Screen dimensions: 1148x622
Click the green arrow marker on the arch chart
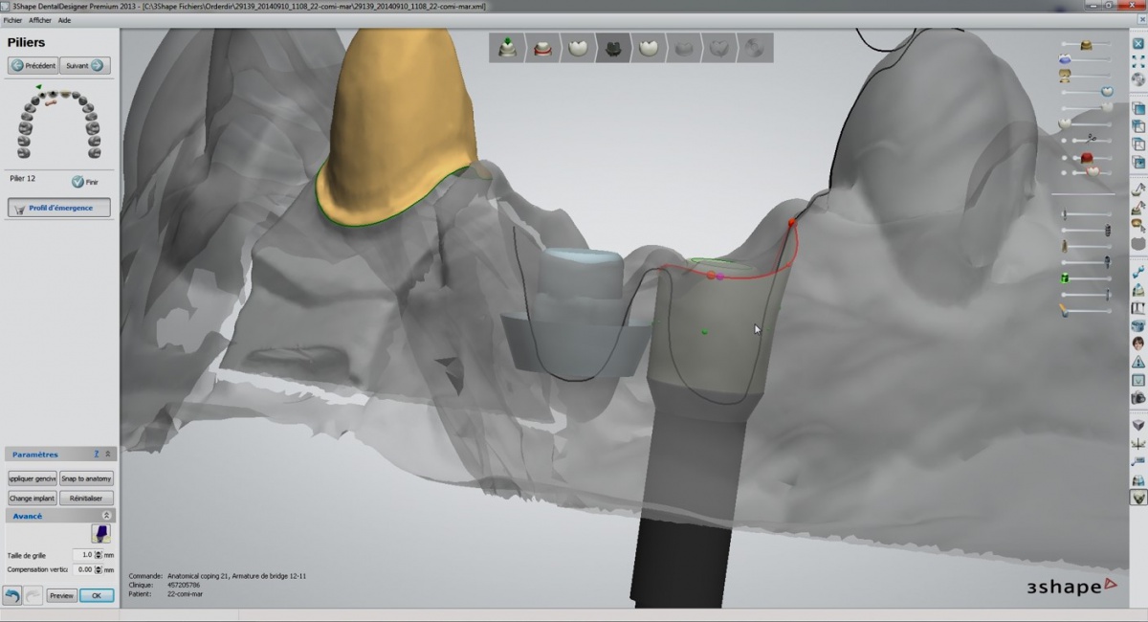tap(39, 87)
